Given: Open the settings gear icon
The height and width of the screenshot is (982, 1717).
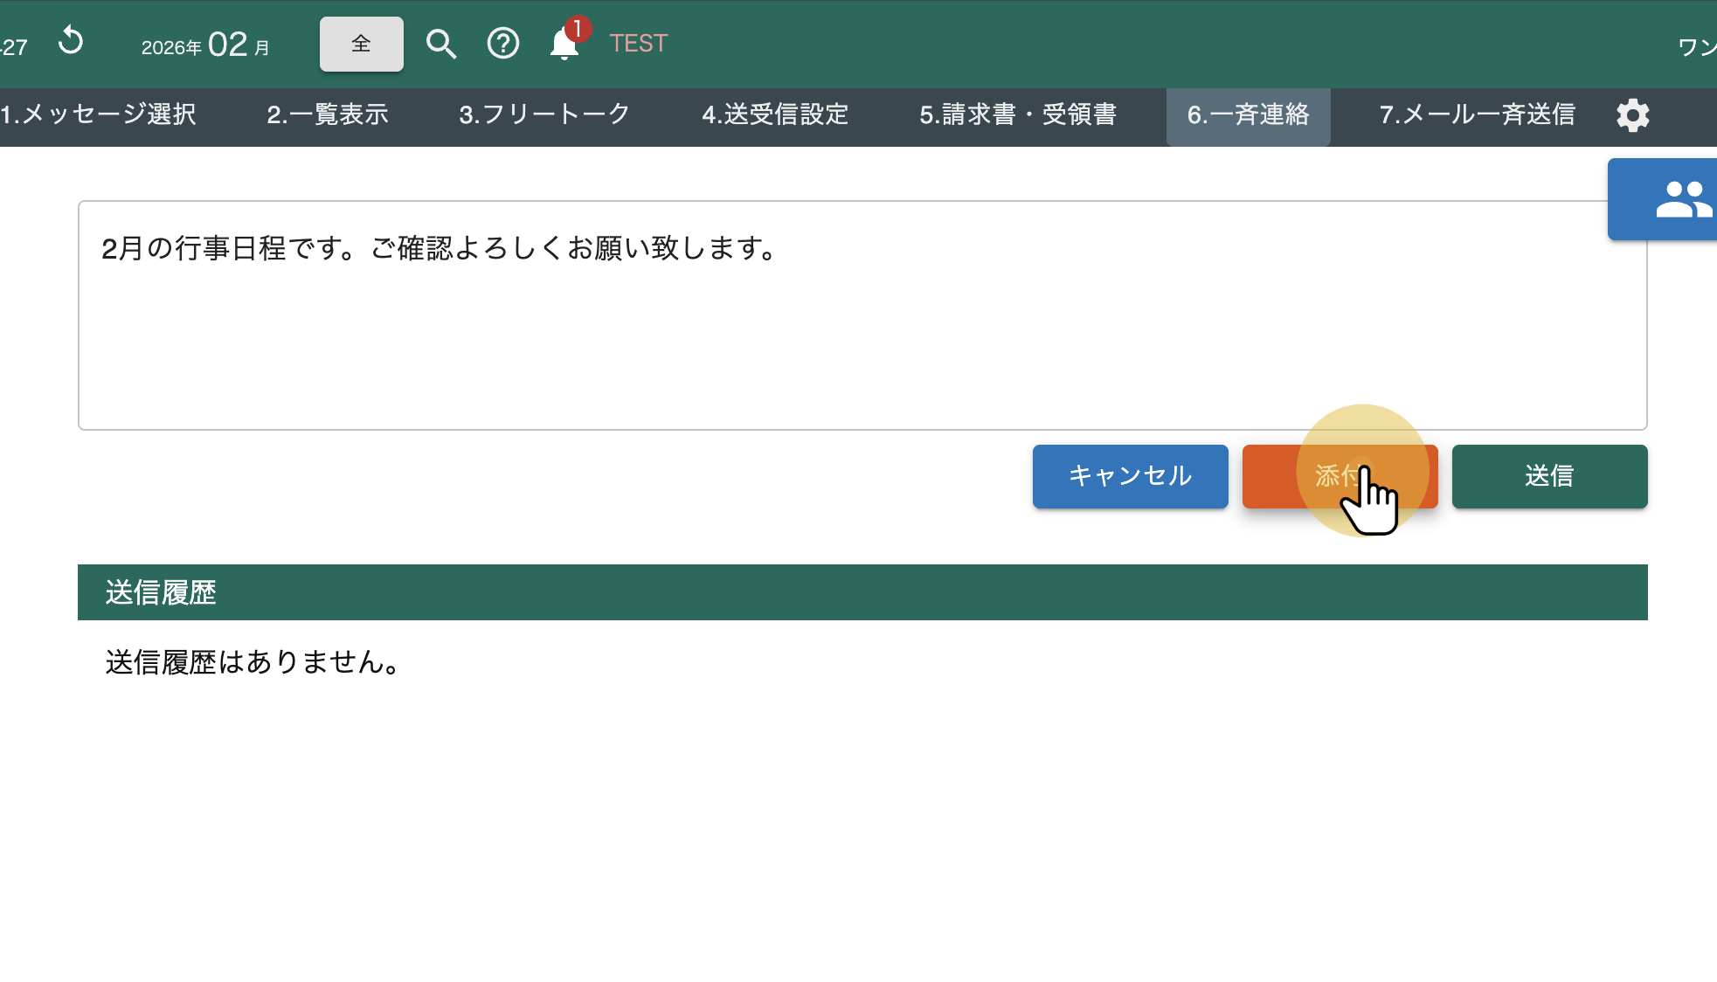Looking at the screenshot, I should click(1632, 115).
